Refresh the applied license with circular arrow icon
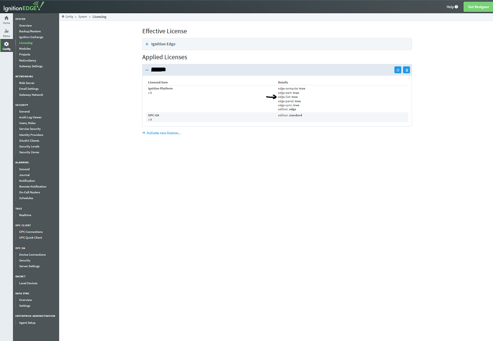 pyautogui.click(x=398, y=70)
